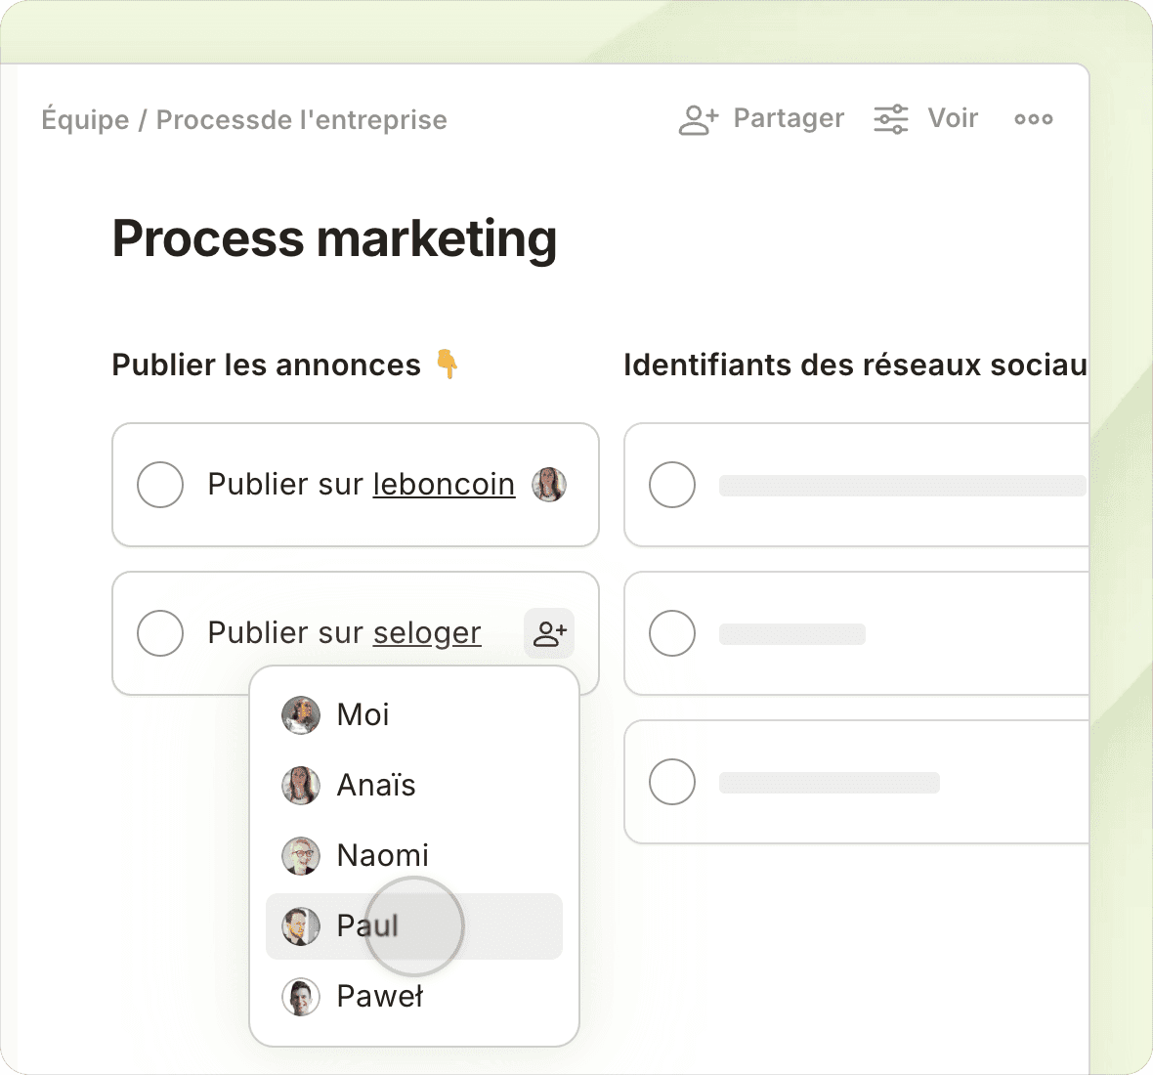Toggle the first task circle under Identifiants
1153x1075 pixels.
[672, 485]
